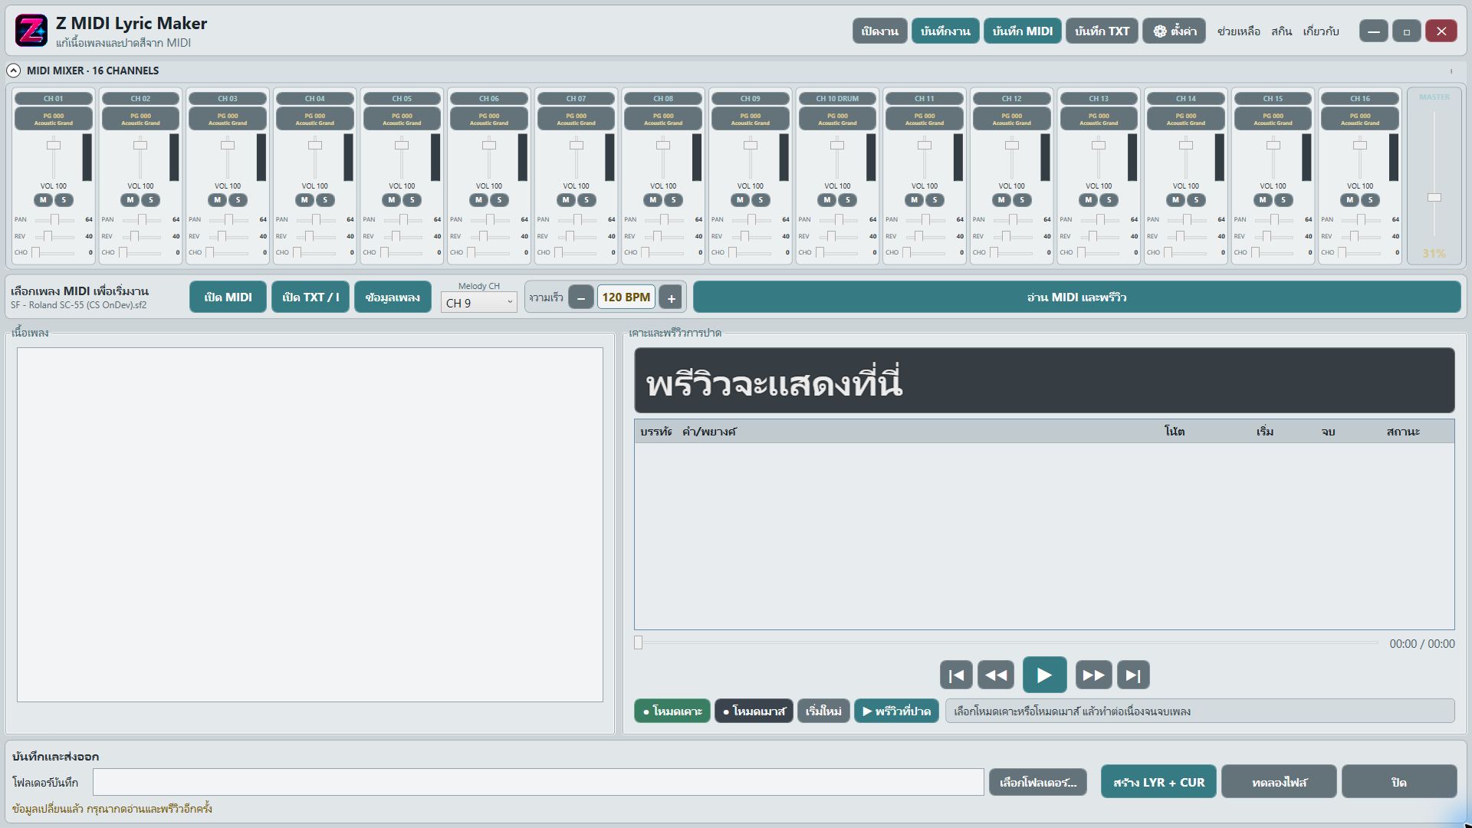Image resolution: width=1472 pixels, height=828 pixels.
Task: Click the lyrics text area
Action: click(x=310, y=524)
